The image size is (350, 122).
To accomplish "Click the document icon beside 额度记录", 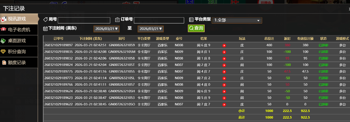I will pos(4,63).
